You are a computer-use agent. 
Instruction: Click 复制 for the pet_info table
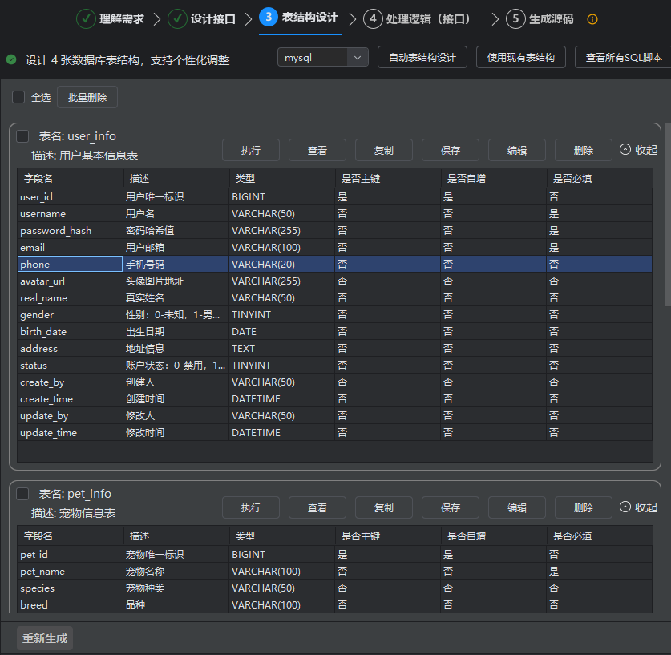click(x=384, y=507)
